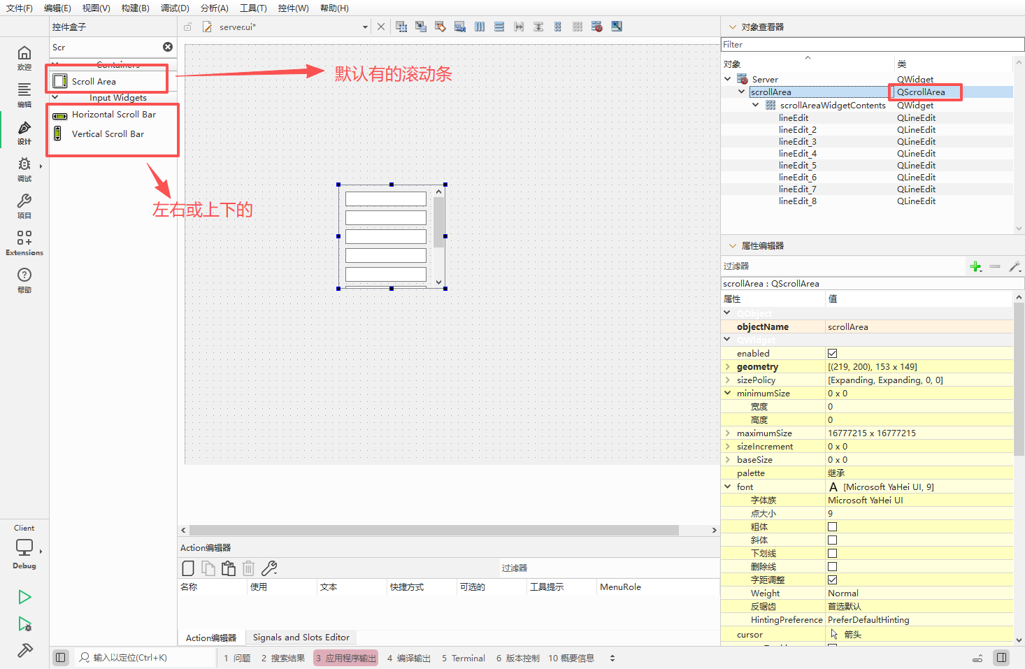Open the 构建(B) menu

click(x=136, y=8)
